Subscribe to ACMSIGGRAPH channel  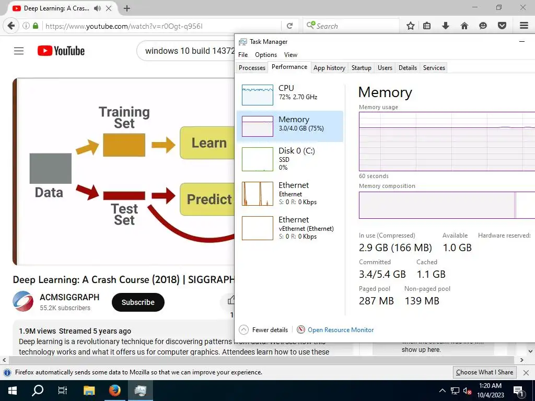[x=138, y=302]
